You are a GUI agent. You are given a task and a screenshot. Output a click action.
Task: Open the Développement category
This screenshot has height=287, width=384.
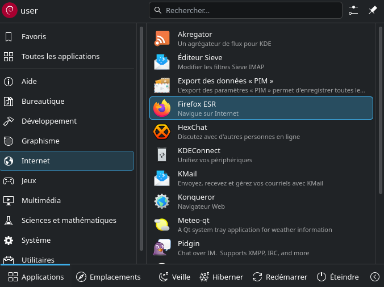67,121
